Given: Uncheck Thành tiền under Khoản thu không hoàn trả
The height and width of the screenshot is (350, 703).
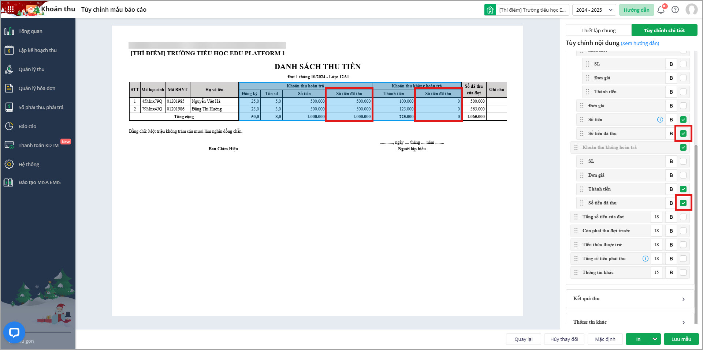Looking at the screenshot, I should click(x=683, y=189).
